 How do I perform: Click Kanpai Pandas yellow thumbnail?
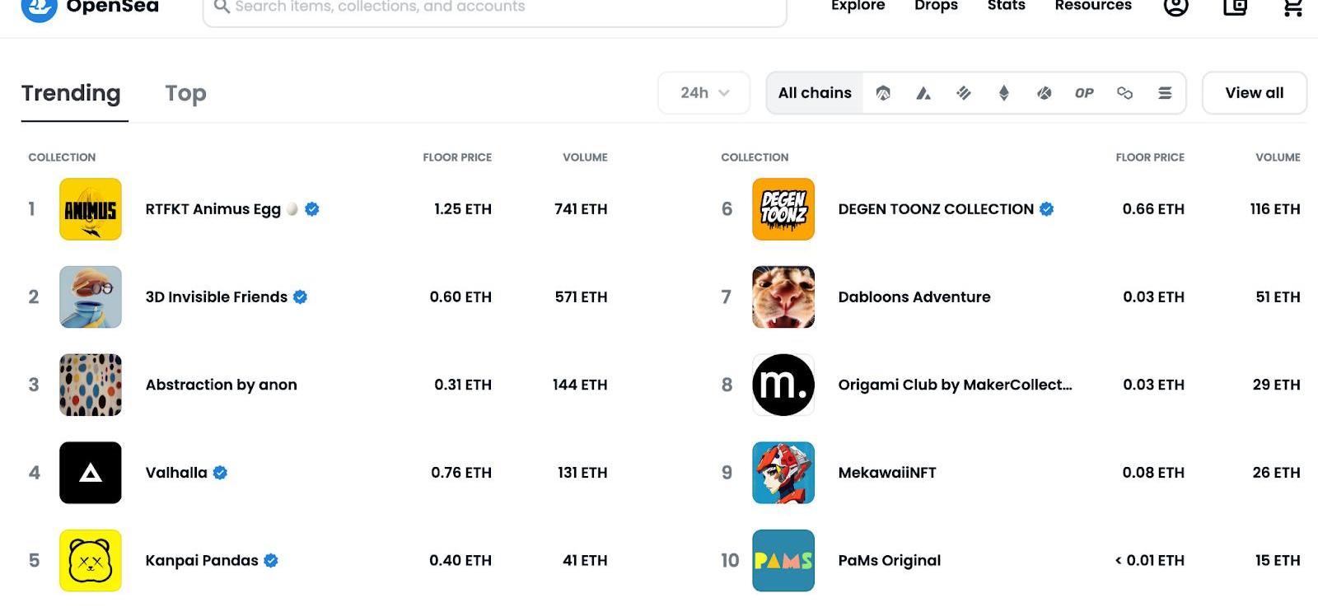pyautogui.click(x=91, y=561)
